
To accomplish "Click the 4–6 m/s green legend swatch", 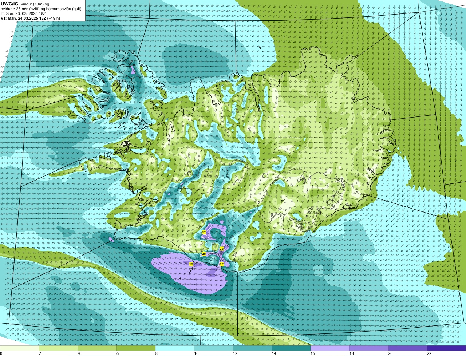I will point(97,348).
